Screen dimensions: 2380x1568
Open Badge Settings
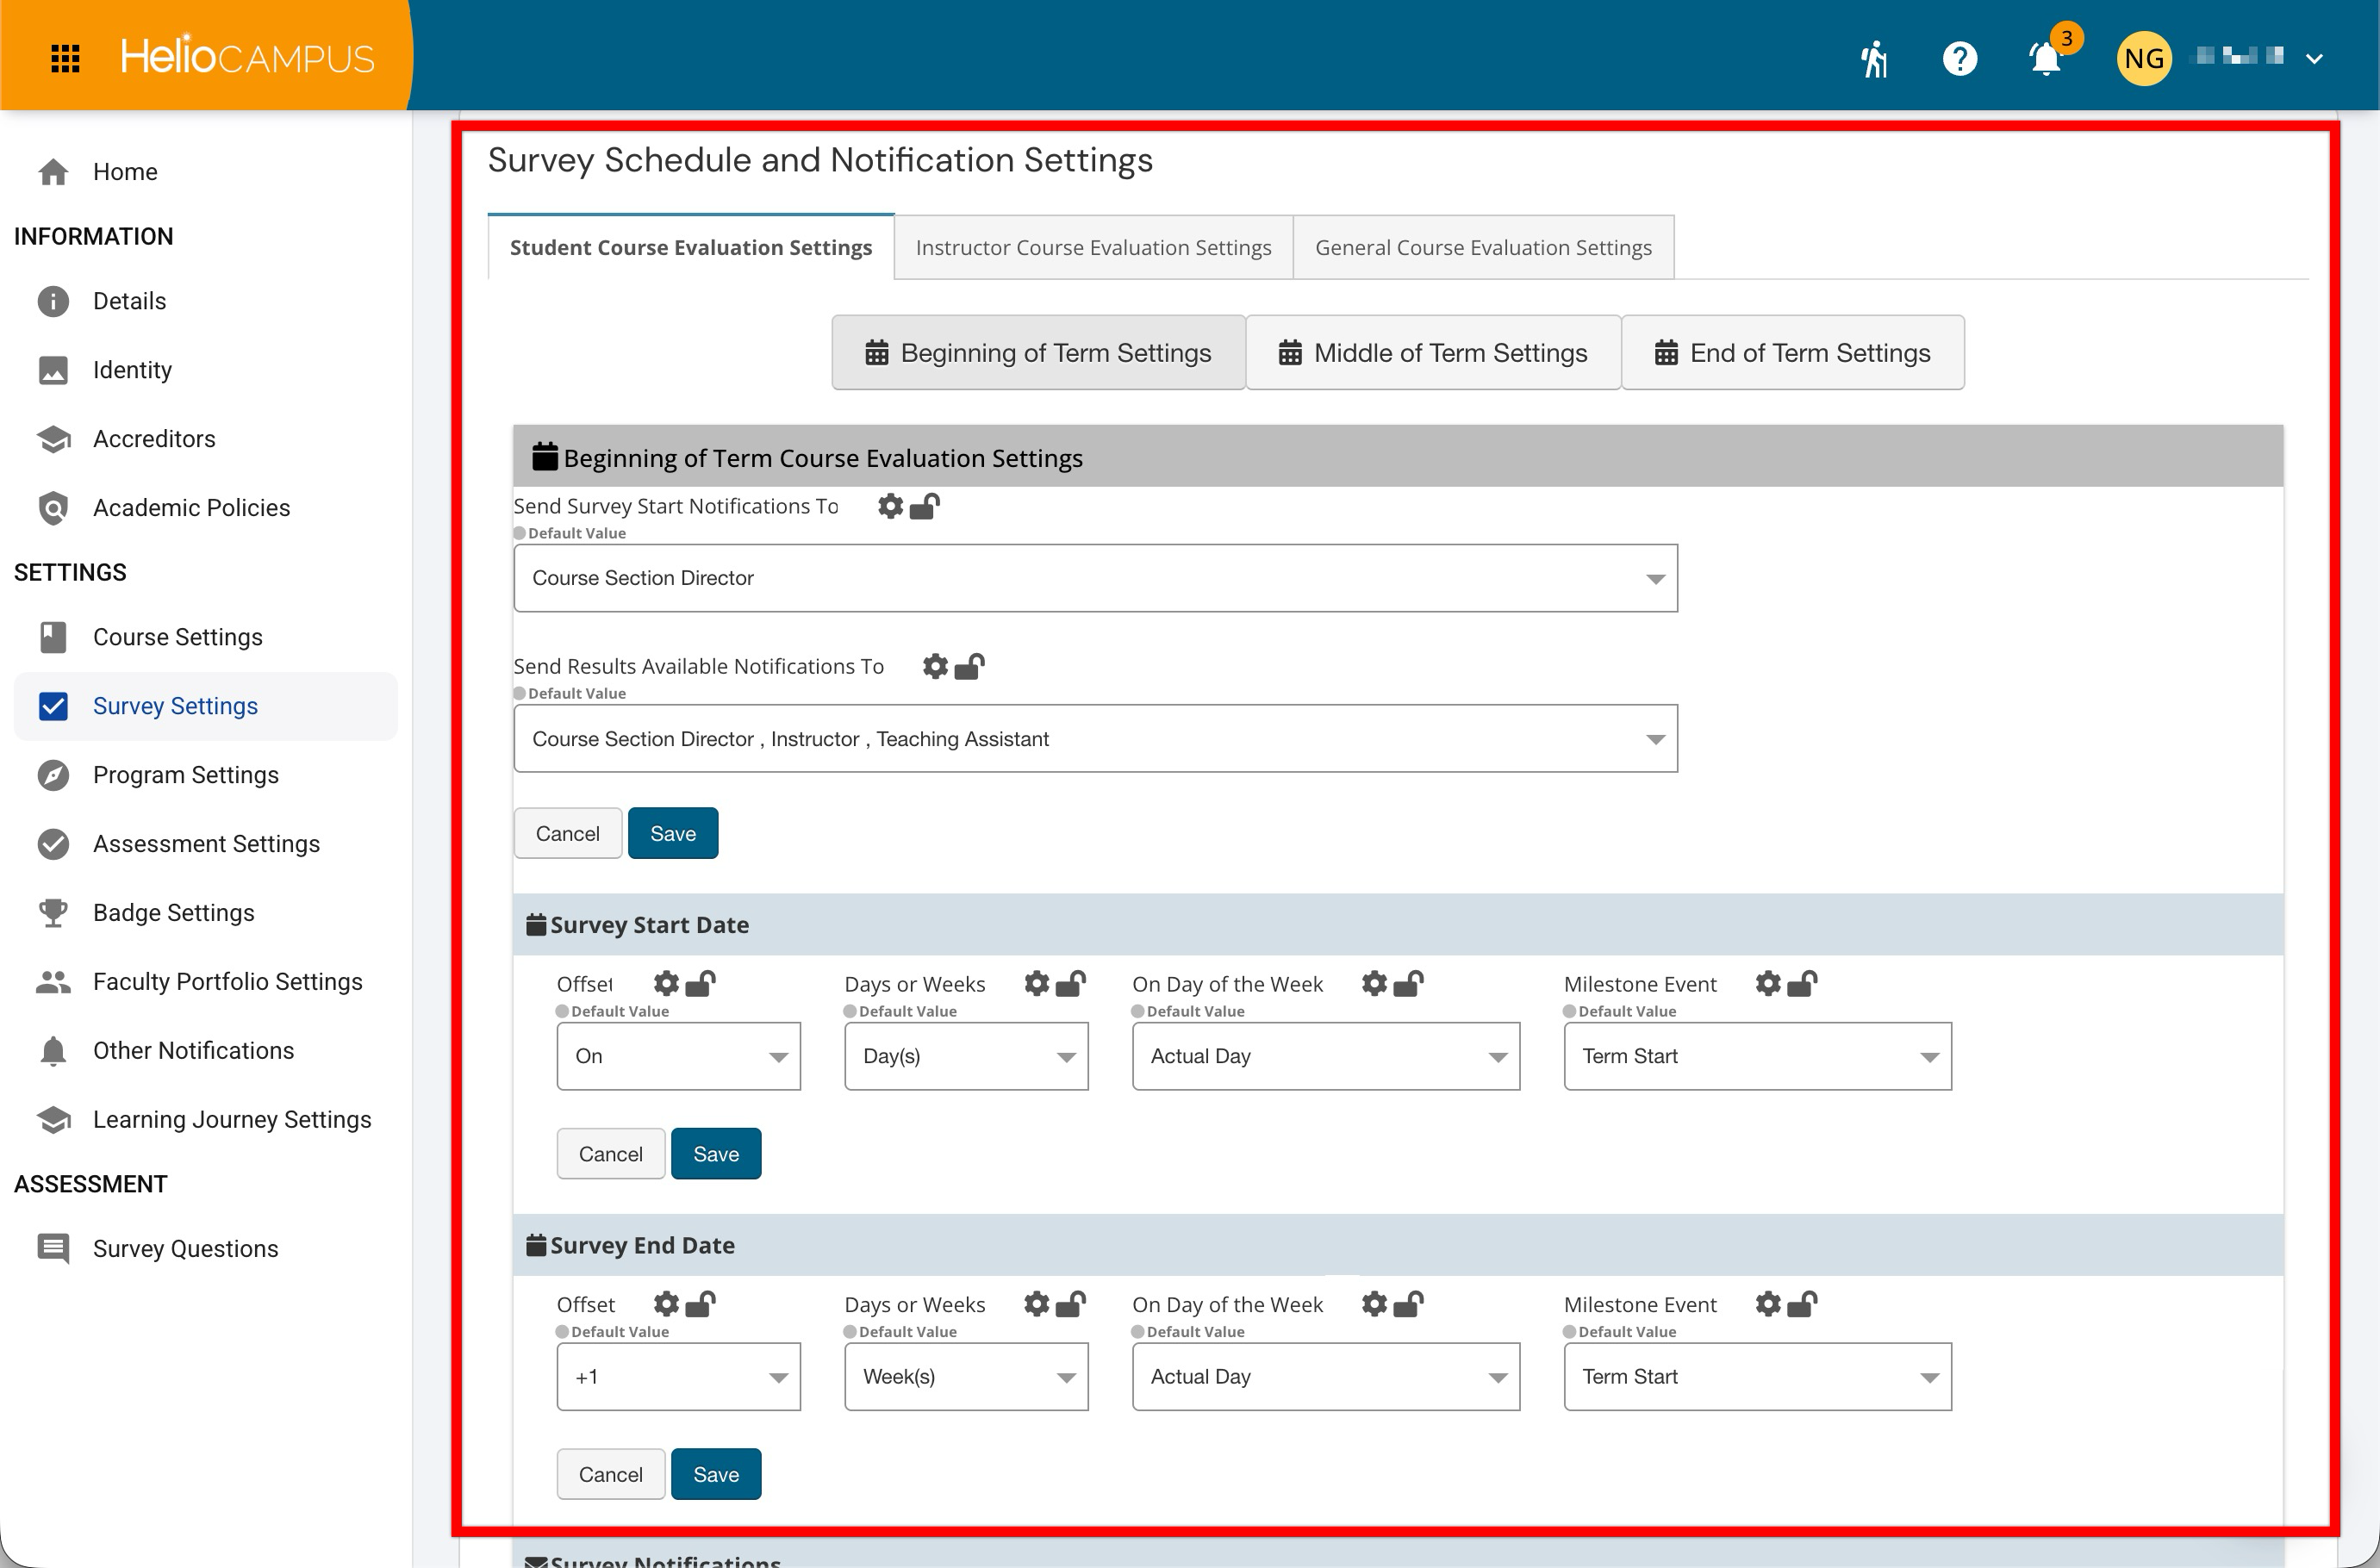click(205, 913)
